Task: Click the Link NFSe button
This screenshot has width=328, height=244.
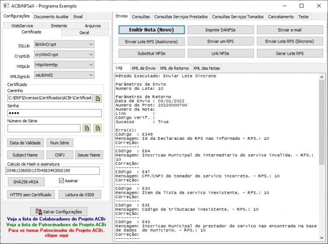Action: pyautogui.click(x=221, y=53)
